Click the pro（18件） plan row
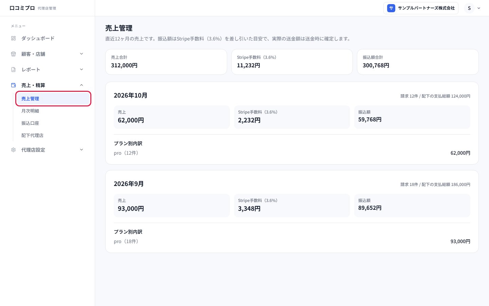The width and height of the screenshot is (489, 306). click(292, 241)
